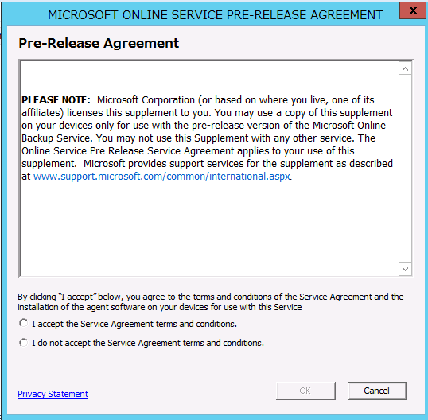Viewport: 428px width, 420px height.
Task: Click the scroll down arrow in agreement box
Action: (x=405, y=269)
